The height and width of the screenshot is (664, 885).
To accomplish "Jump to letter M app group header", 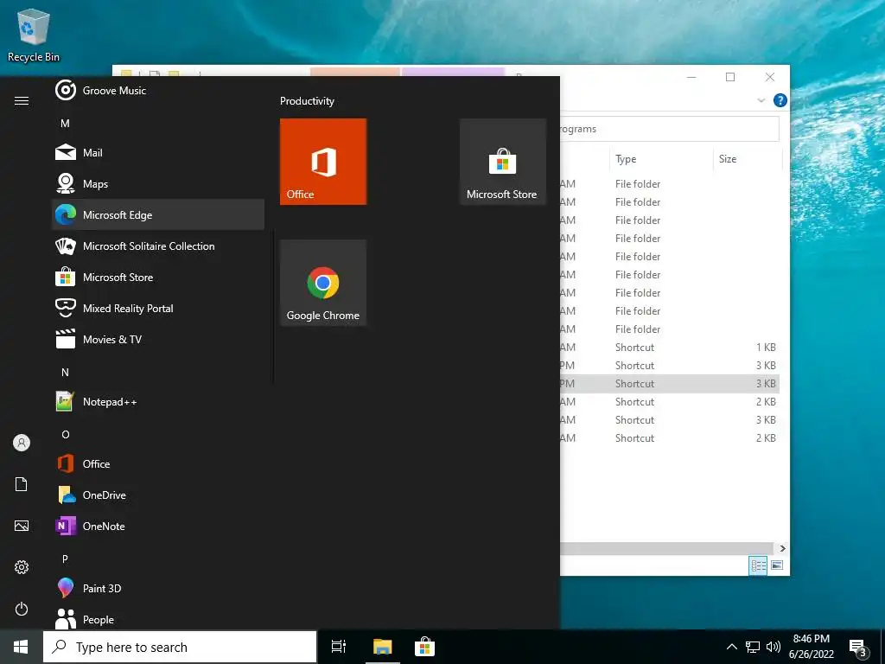I will tap(65, 123).
